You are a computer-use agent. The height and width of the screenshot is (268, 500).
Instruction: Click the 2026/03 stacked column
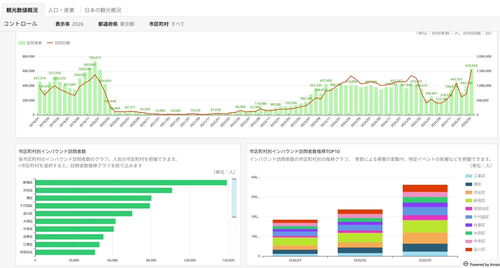(x=425, y=220)
